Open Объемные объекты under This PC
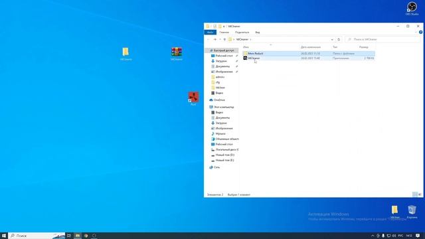The width and height of the screenshot is (425, 239). 227,139
